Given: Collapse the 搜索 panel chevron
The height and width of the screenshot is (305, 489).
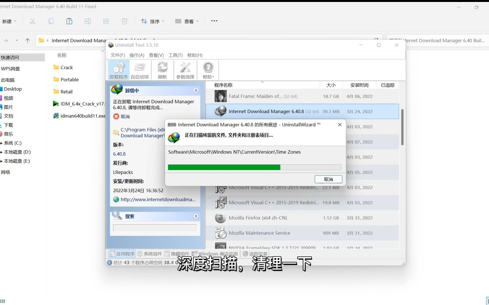Looking at the screenshot, I should tap(196, 216).
